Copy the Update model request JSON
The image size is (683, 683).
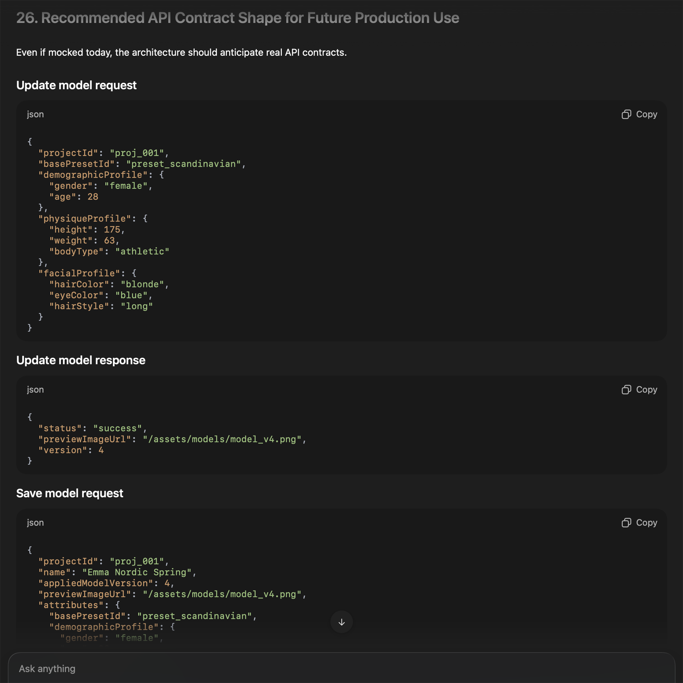point(639,114)
